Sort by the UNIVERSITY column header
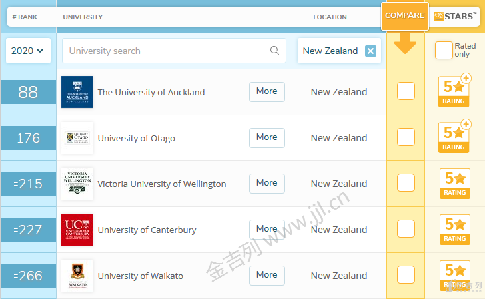This screenshot has width=485, height=303. tap(83, 17)
